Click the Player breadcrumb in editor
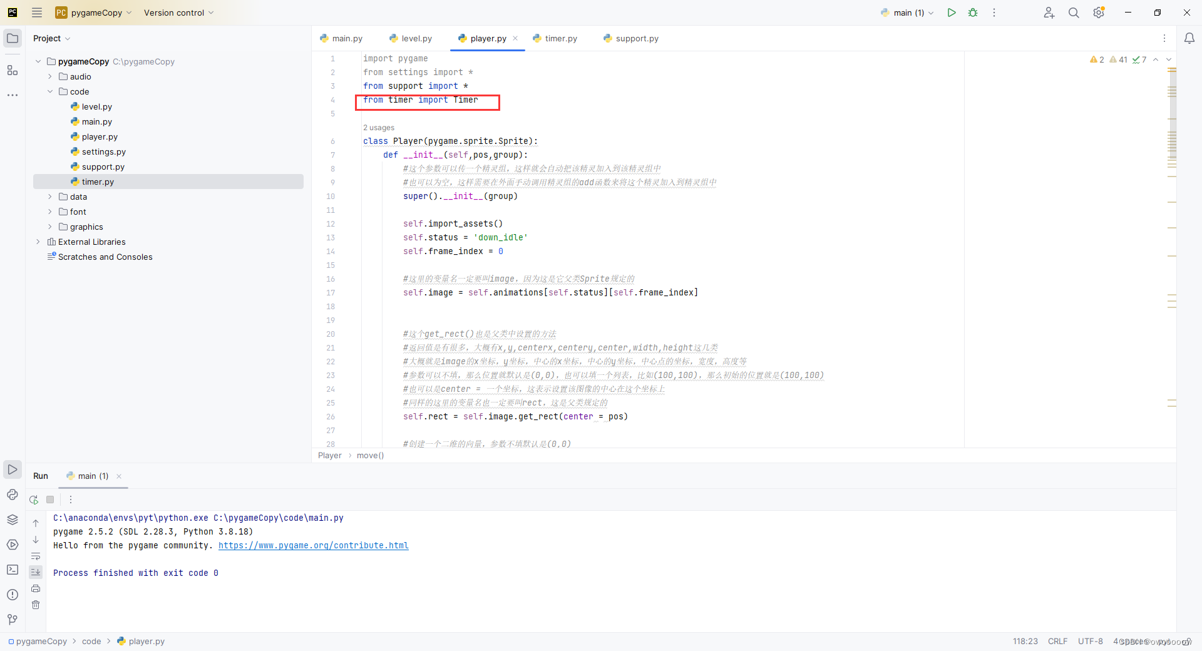The height and width of the screenshot is (651, 1202). pyautogui.click(x=330, y=455)
